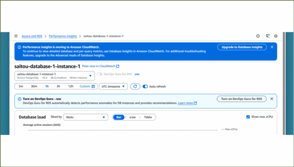Open the UTC timezone dropdown

point(113,86)
